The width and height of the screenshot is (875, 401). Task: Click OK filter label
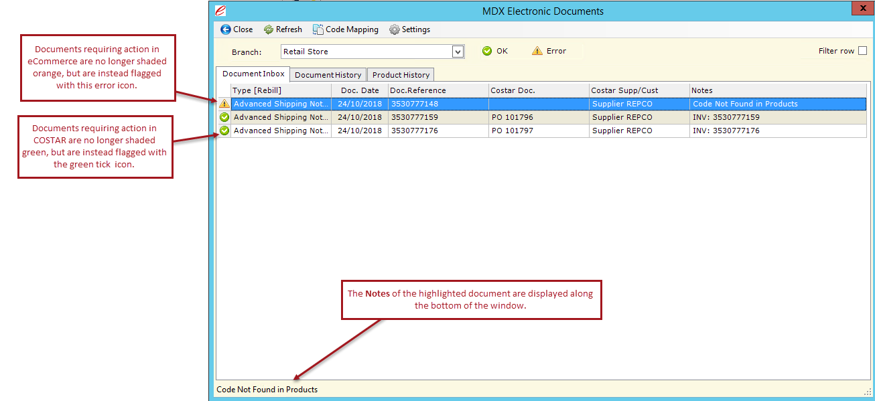(x=502, y=51)
